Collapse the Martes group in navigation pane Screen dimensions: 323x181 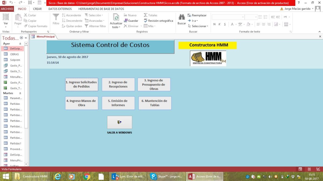click(20, 93)
